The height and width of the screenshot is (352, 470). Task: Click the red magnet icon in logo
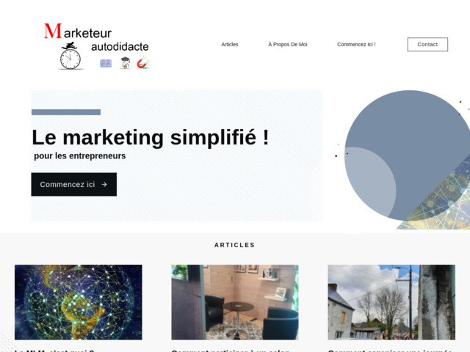tap(143, 62)
